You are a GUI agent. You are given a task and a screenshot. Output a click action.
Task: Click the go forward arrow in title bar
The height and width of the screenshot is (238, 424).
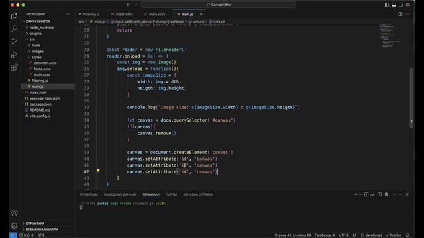136,5
